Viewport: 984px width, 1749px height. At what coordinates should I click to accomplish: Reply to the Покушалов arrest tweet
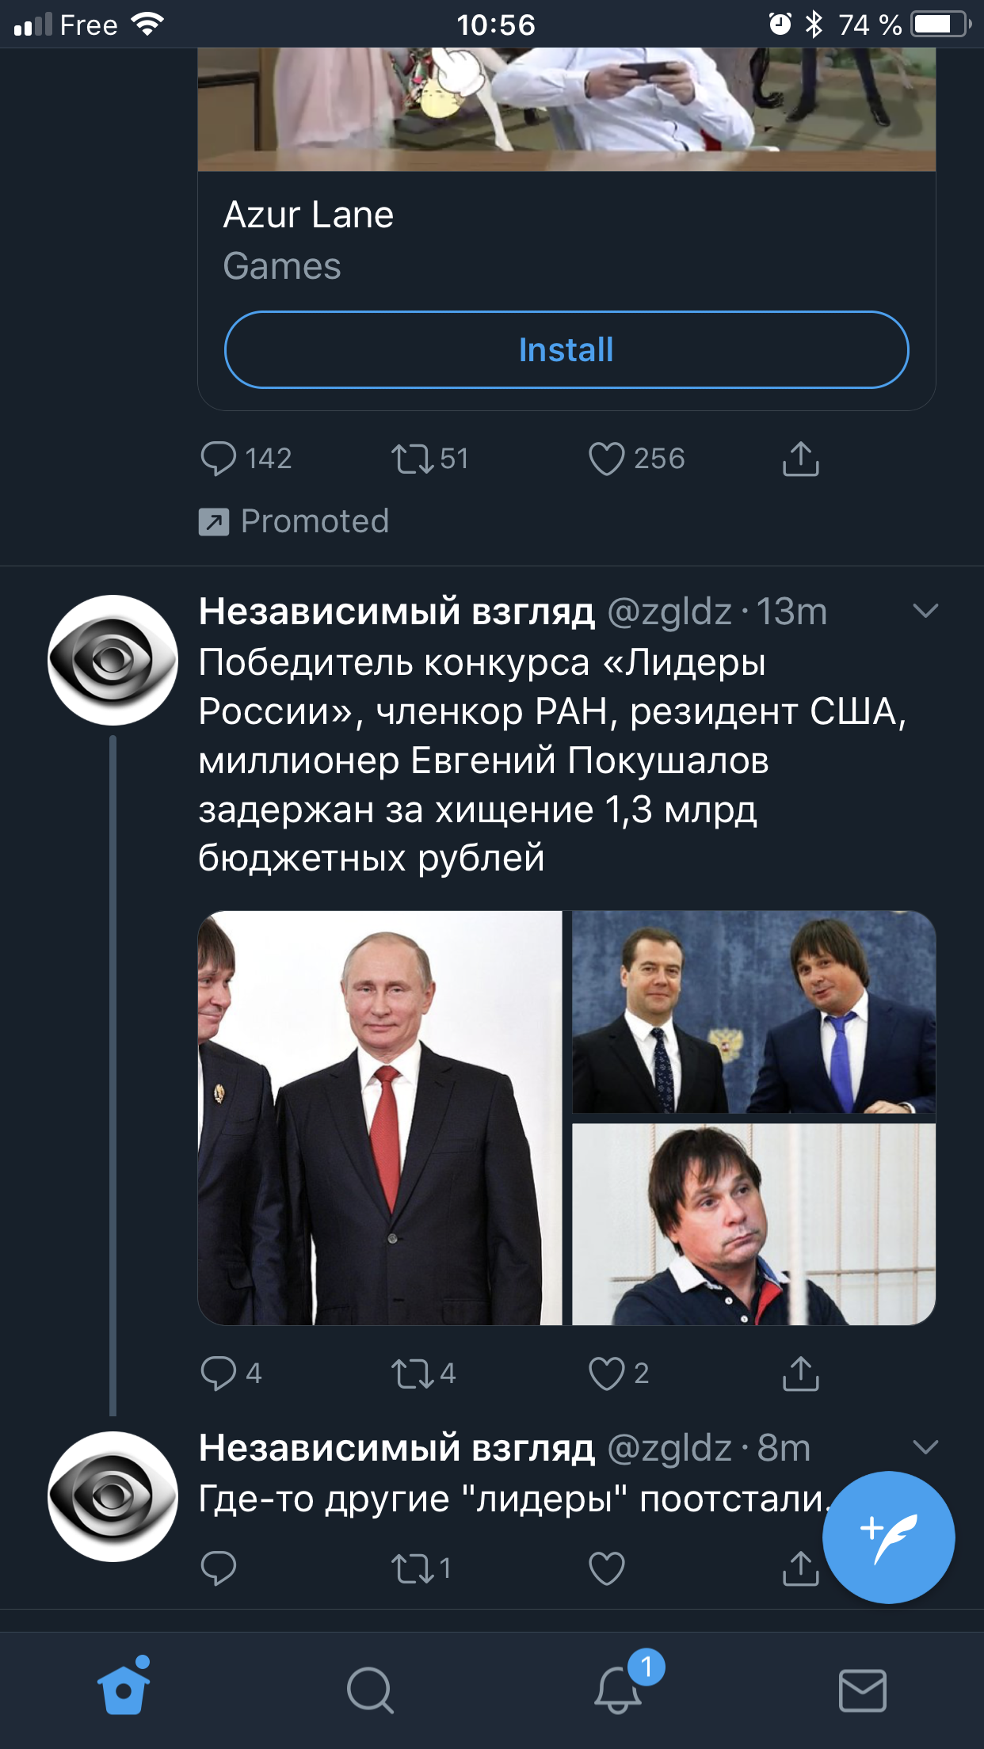tap(219, 1373)
